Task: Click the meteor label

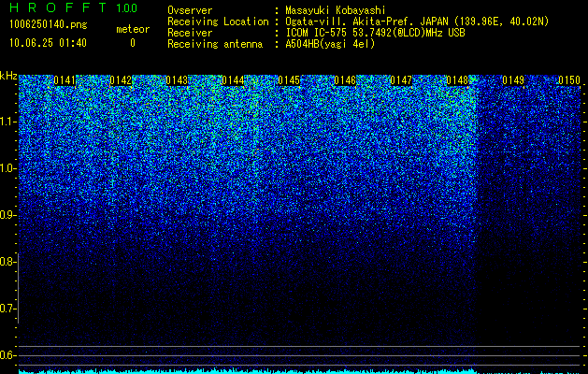Action: (x=133, y=29)
